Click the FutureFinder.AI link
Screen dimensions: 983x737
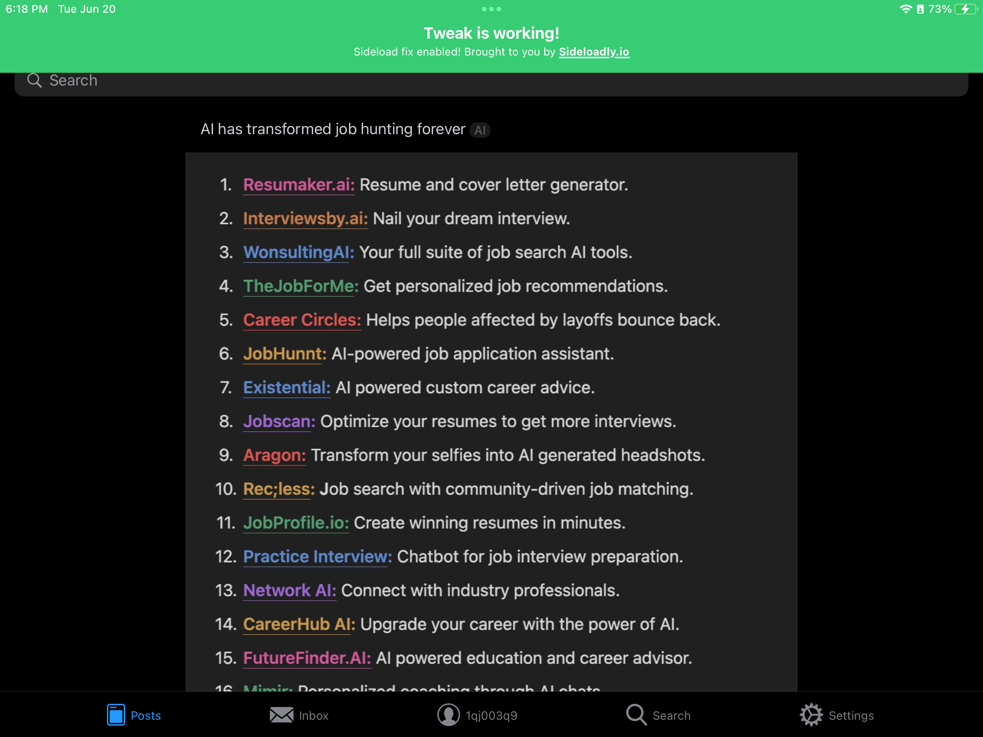click(306, 658)
